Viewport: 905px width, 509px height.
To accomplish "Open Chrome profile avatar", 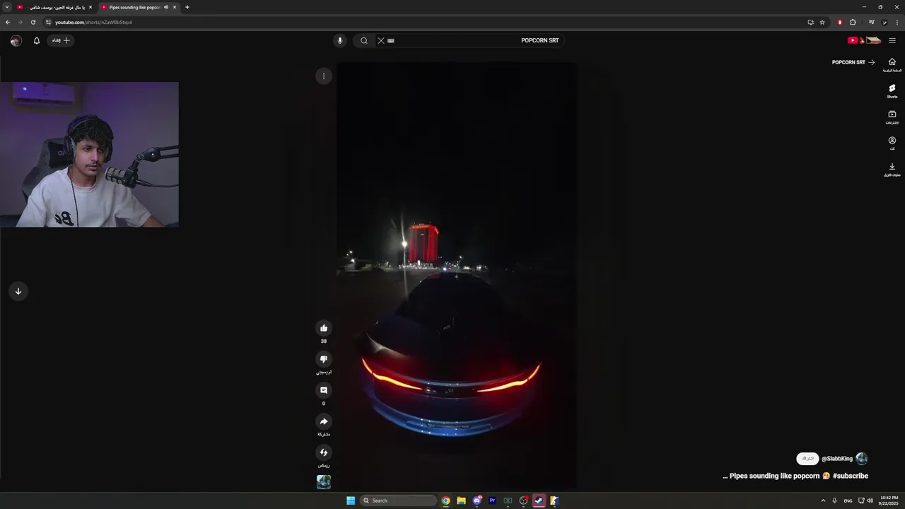I will [884, 22].
